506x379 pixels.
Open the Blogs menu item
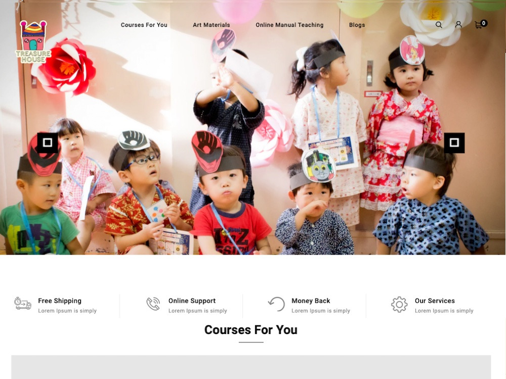tap(357, 25)
